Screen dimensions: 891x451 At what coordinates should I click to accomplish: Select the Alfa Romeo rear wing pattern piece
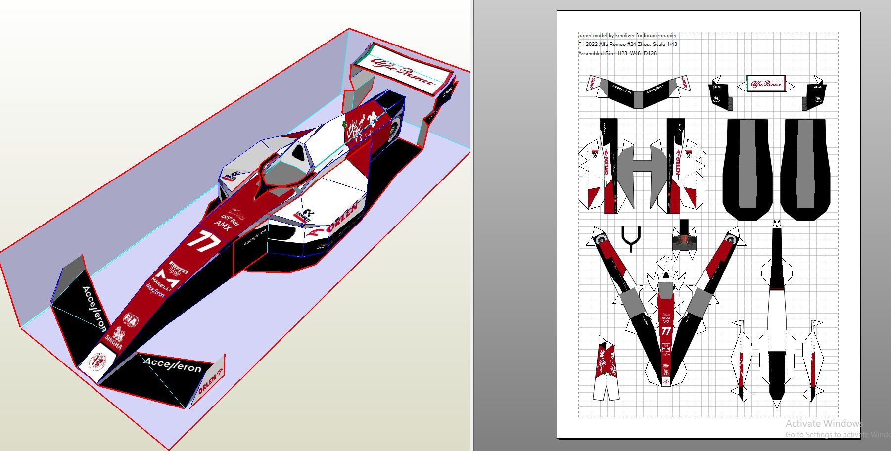coord(766,84)
